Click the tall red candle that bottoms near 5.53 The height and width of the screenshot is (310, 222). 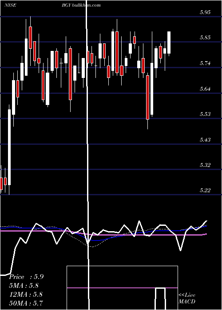click(x=147, y=97)
